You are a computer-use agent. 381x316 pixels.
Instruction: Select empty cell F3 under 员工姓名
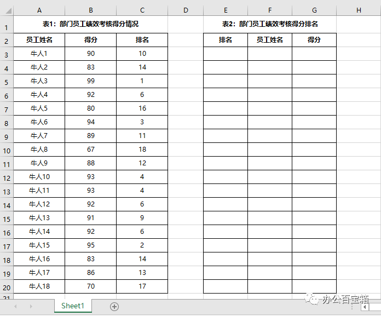(270, 54)
